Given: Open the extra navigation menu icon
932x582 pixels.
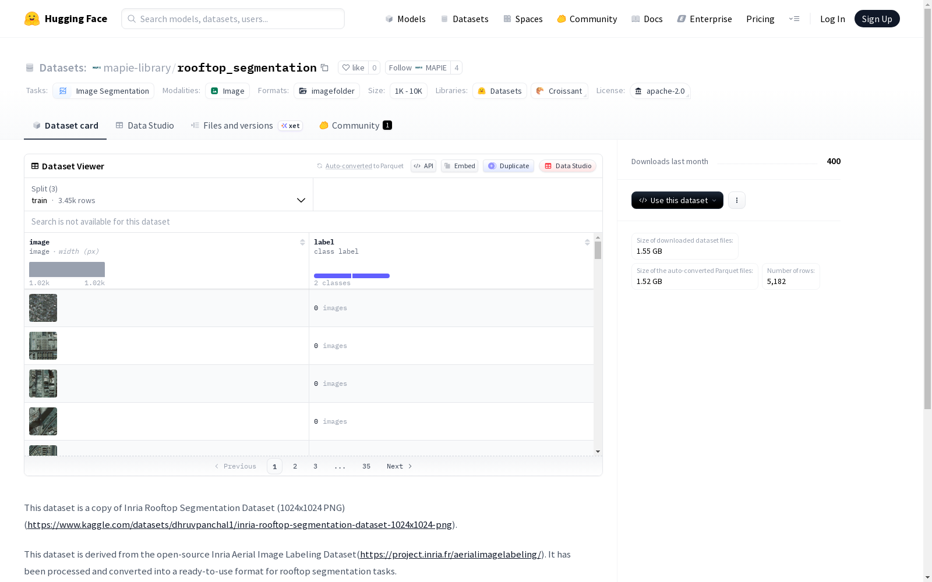Looking at the screenshot, I should pos(794,19).
